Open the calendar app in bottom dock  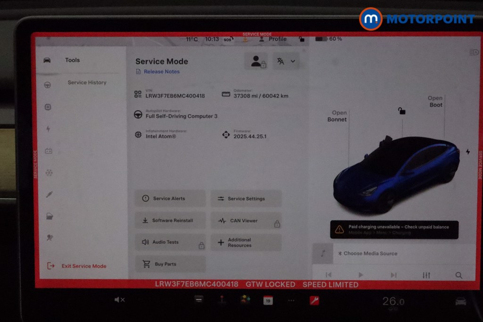[268, 300]
